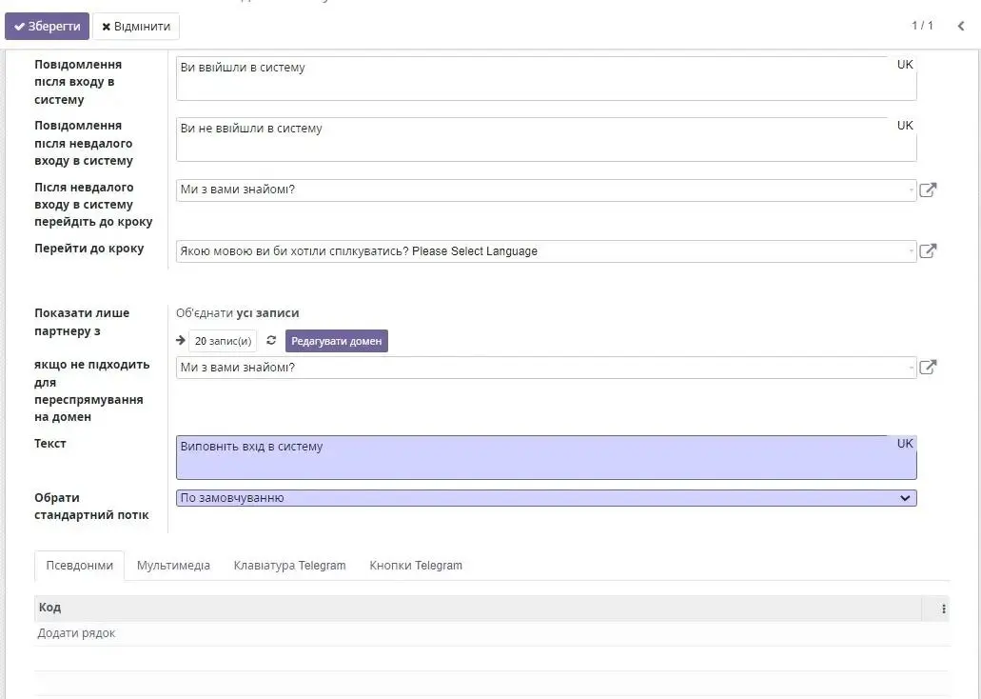Open external link beside 'Після невдалого входу' field

(928, 190)
